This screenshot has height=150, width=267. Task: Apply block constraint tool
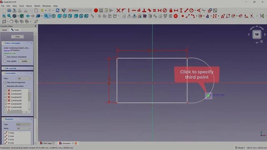[165, 10]
